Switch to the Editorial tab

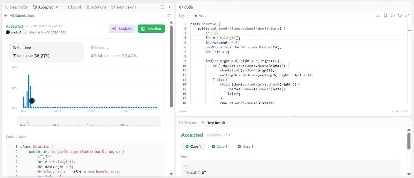[72, 7]
